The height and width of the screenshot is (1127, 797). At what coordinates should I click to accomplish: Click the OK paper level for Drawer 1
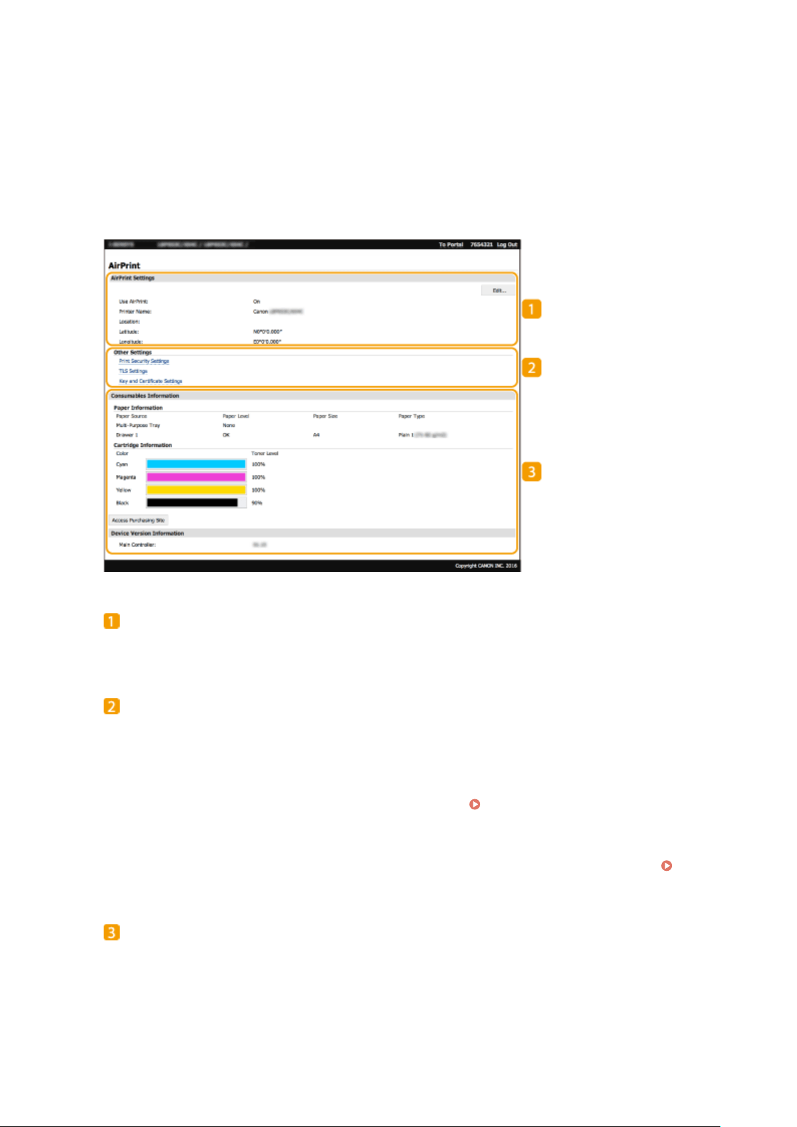[x=226, y=435]
